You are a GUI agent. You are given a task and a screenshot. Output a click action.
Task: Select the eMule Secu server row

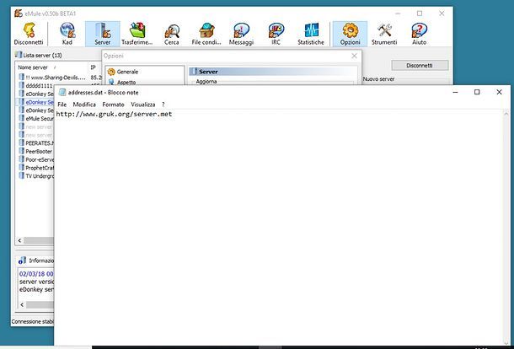coord(36,118)
